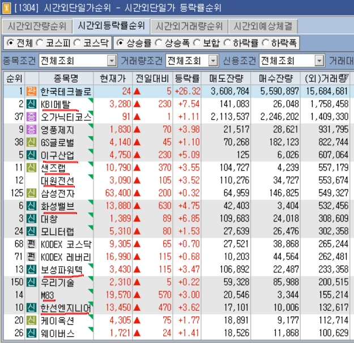
Task: Sort by 매도잔량 column header
Action: point(226,79)
